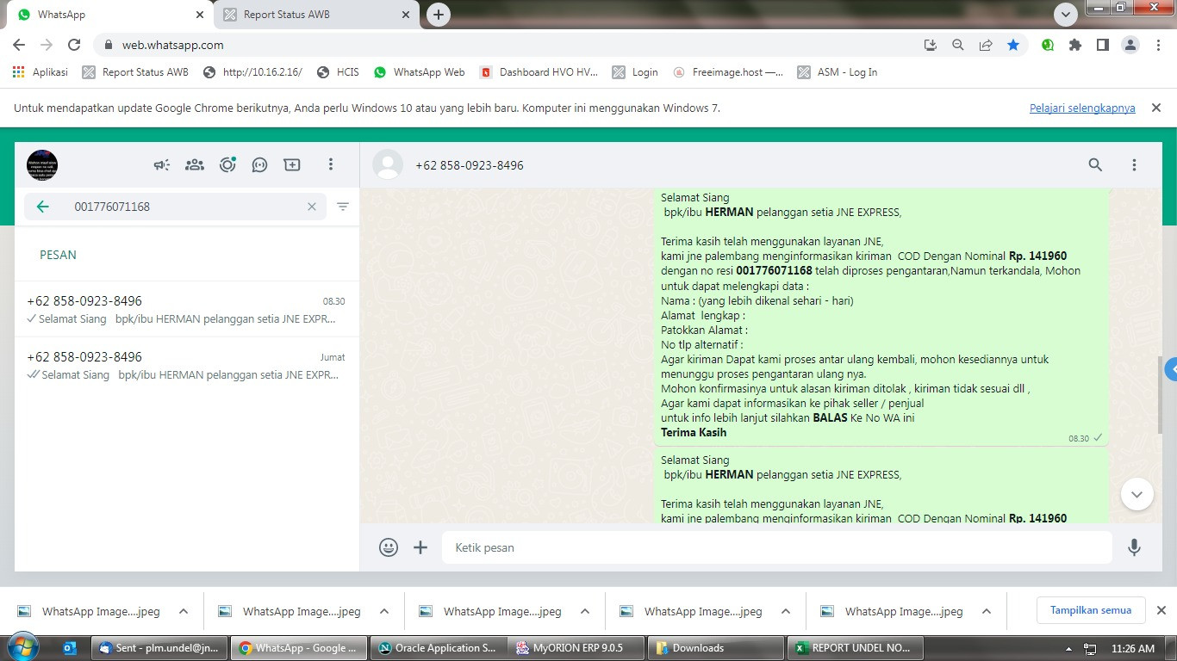Toggle the Chrome side panel

(1102, 45)
